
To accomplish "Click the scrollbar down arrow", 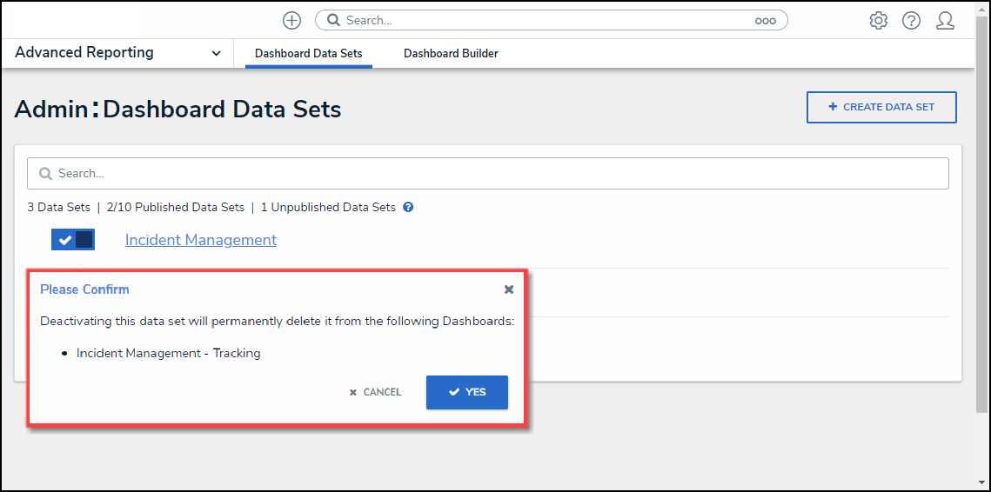I will [x=981, y=482].
